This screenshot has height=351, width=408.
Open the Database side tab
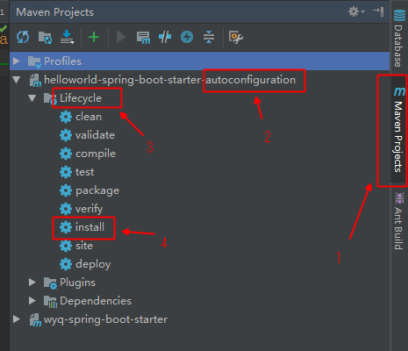[x=399, y=39]
